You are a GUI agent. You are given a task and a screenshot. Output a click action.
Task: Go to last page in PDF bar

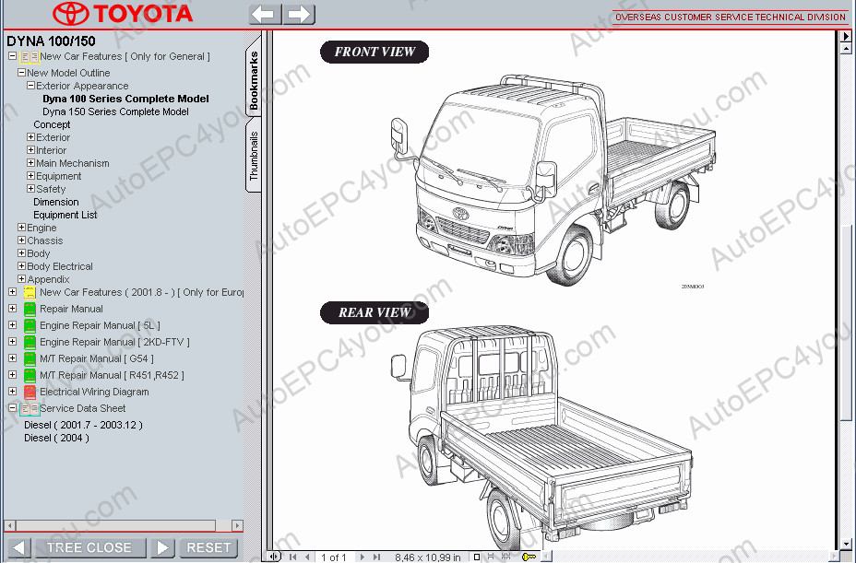377,557
